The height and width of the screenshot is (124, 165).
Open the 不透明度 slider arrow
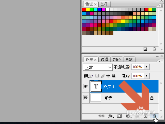(147, 67)
